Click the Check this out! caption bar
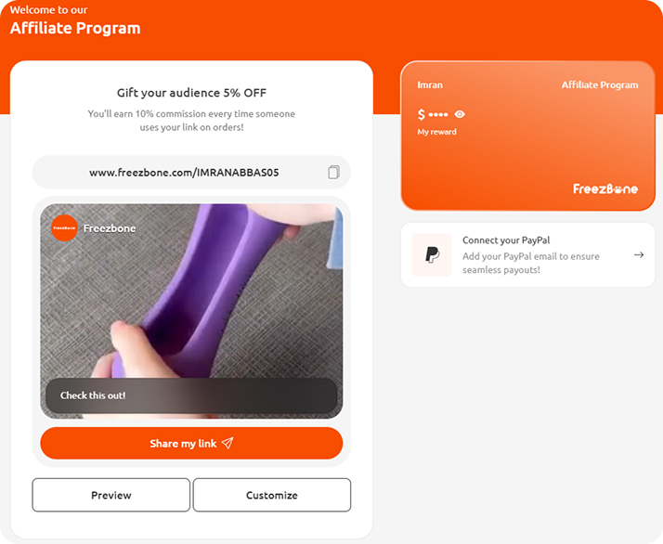Image resolution: width=663 pixels, height=544 pixels. click(x=191, y=395)
